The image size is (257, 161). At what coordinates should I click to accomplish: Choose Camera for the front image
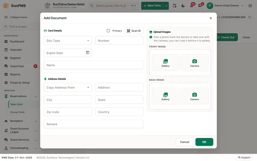pos(195,63)
